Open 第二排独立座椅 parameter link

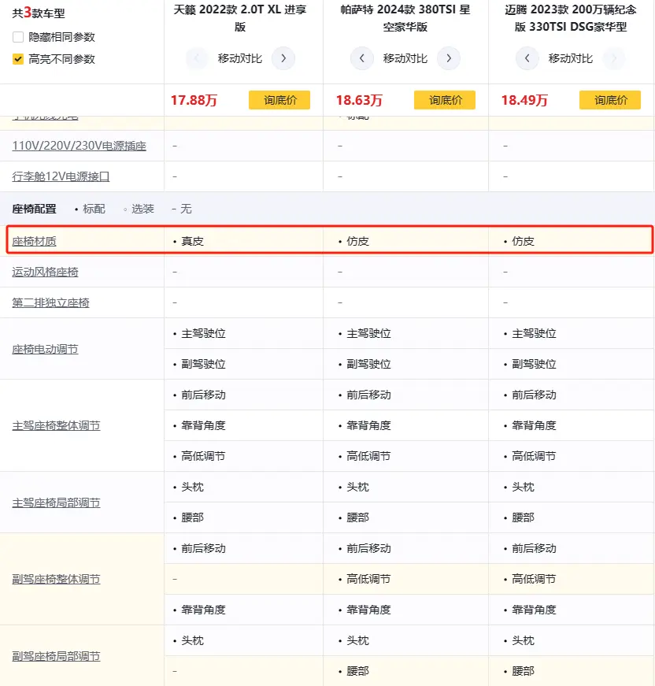[x=50, y=302]
